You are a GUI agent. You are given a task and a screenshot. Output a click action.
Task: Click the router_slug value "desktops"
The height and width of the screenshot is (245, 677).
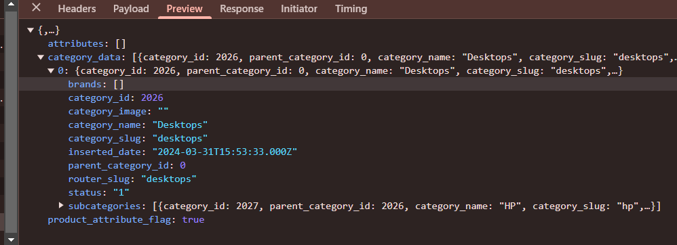[x=169, y=179]
